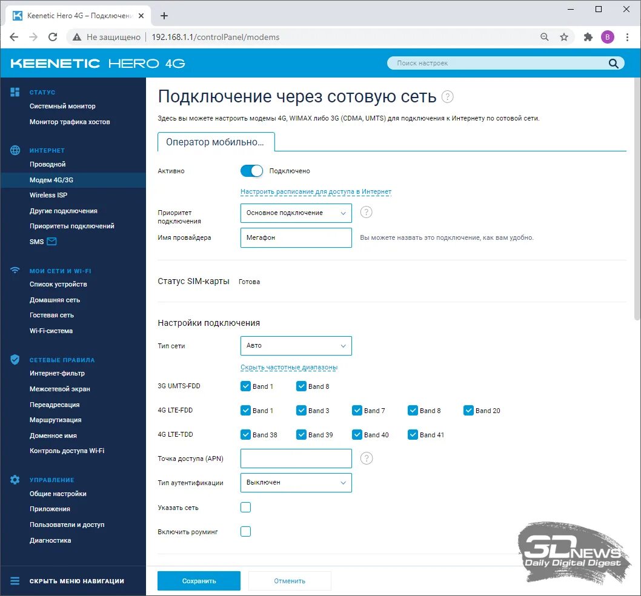
Task: Enable the specify network checkbox
Action: click(x=245, y=508)
